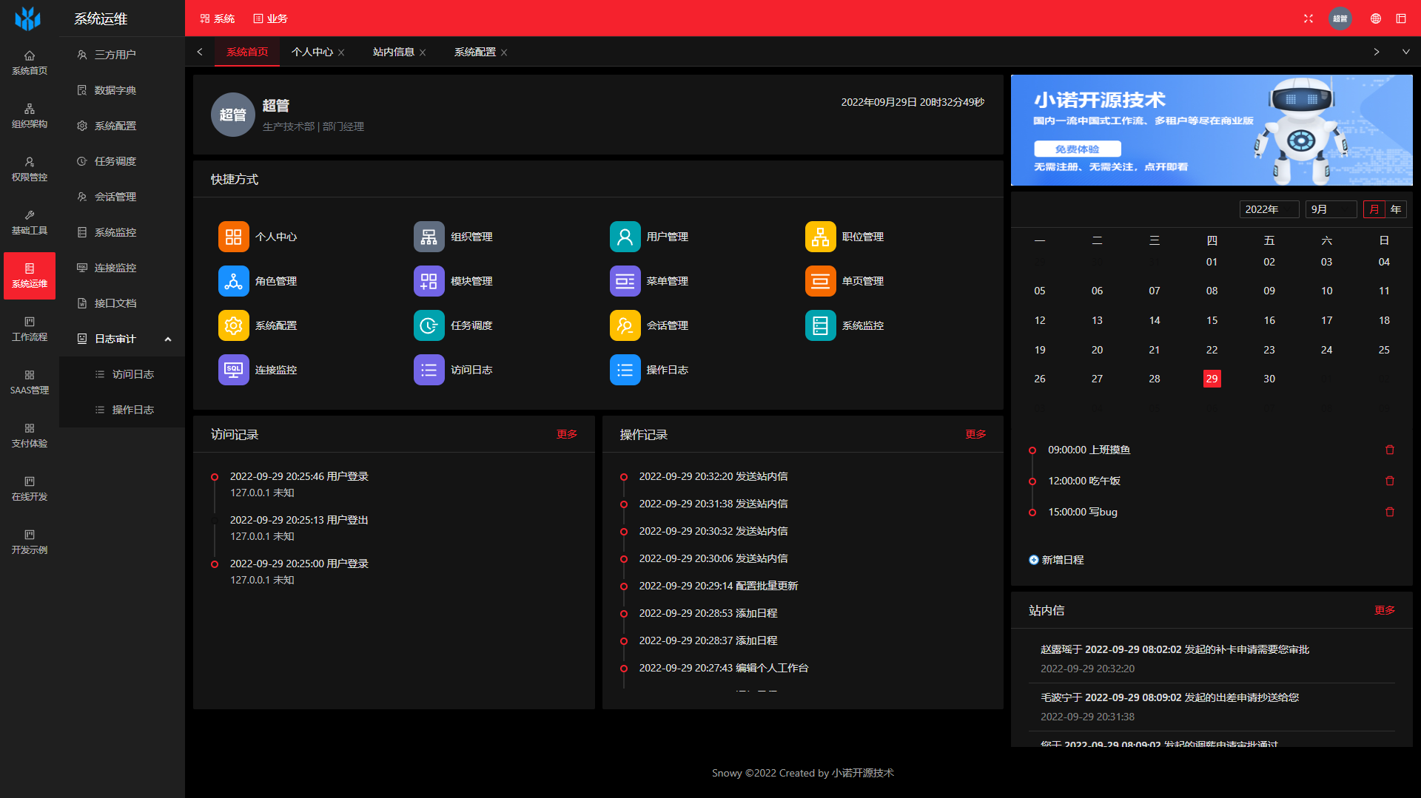Open 三方用户 in the sidebar

(x=122, y=55)
